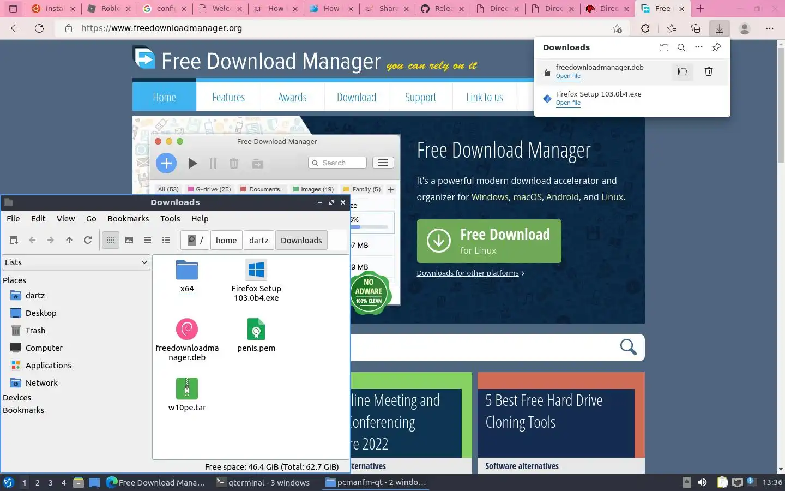Expand the Lists side pane dropdown

point(76,262)
